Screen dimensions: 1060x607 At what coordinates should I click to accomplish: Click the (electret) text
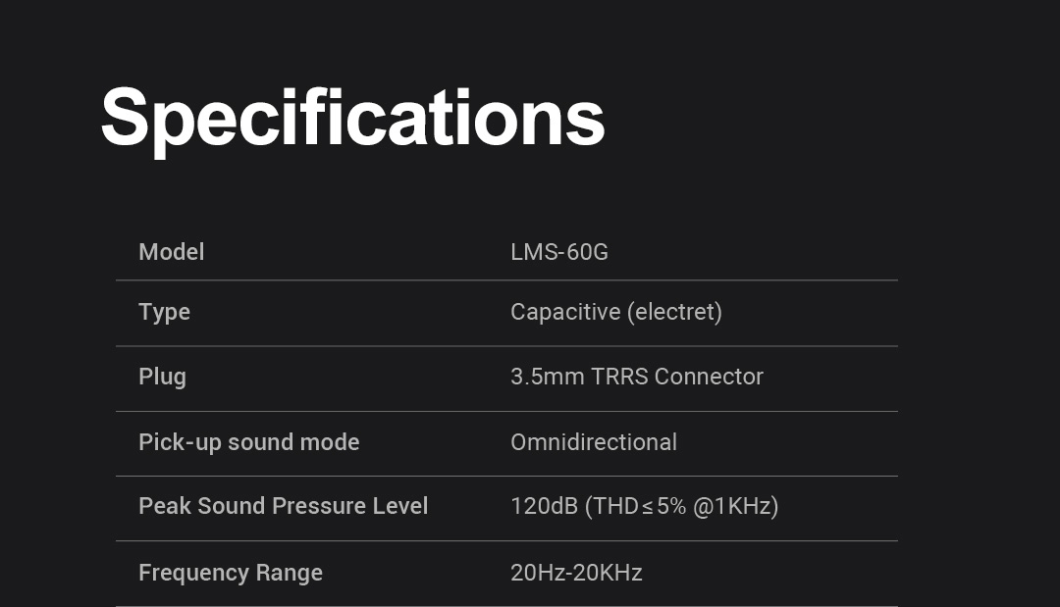coord(675,312)
